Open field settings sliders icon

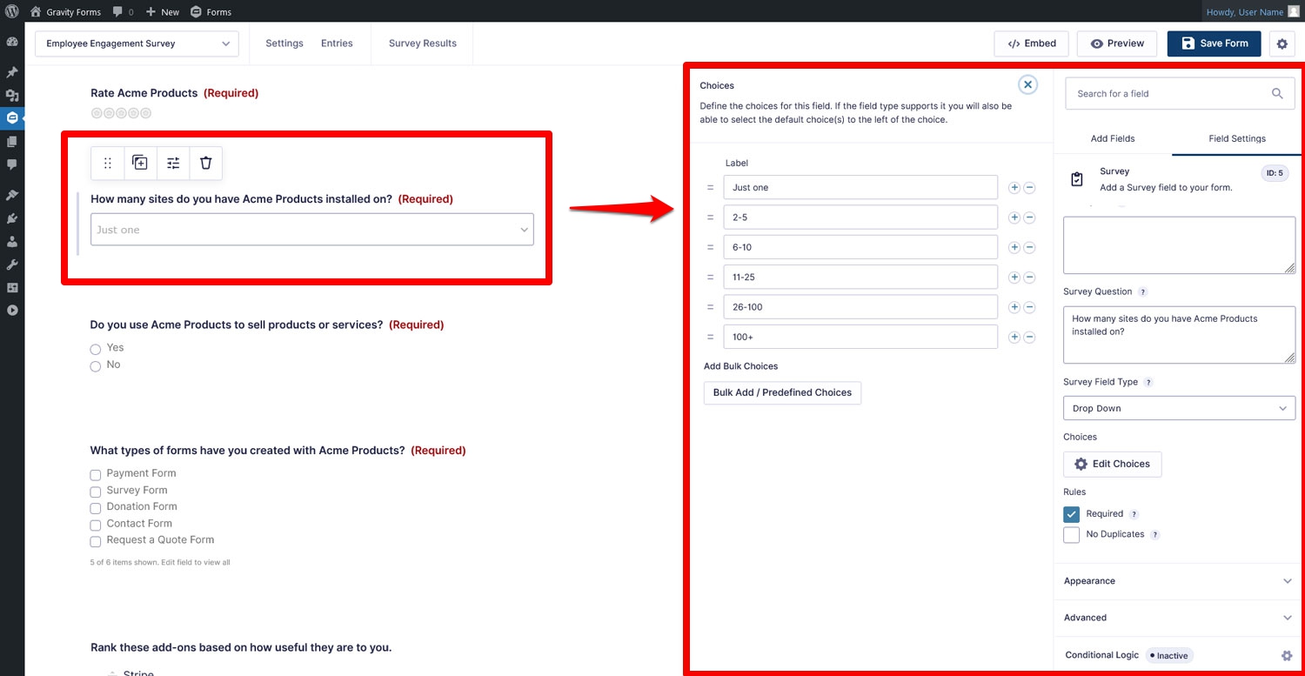point(173,163)
